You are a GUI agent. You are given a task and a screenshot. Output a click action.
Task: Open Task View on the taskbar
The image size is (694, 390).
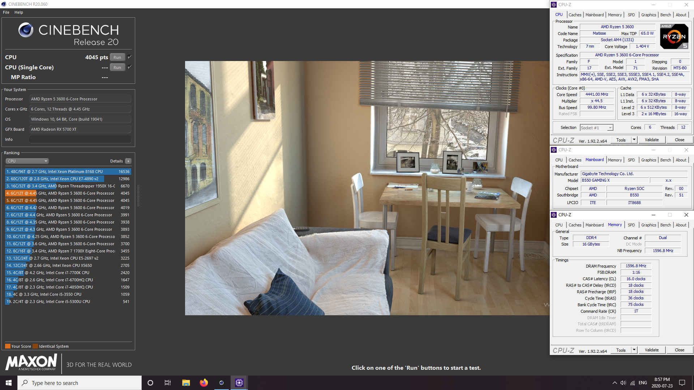(x=168, y=383)
